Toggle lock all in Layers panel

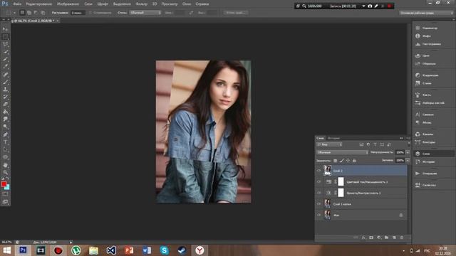point(354,161)
